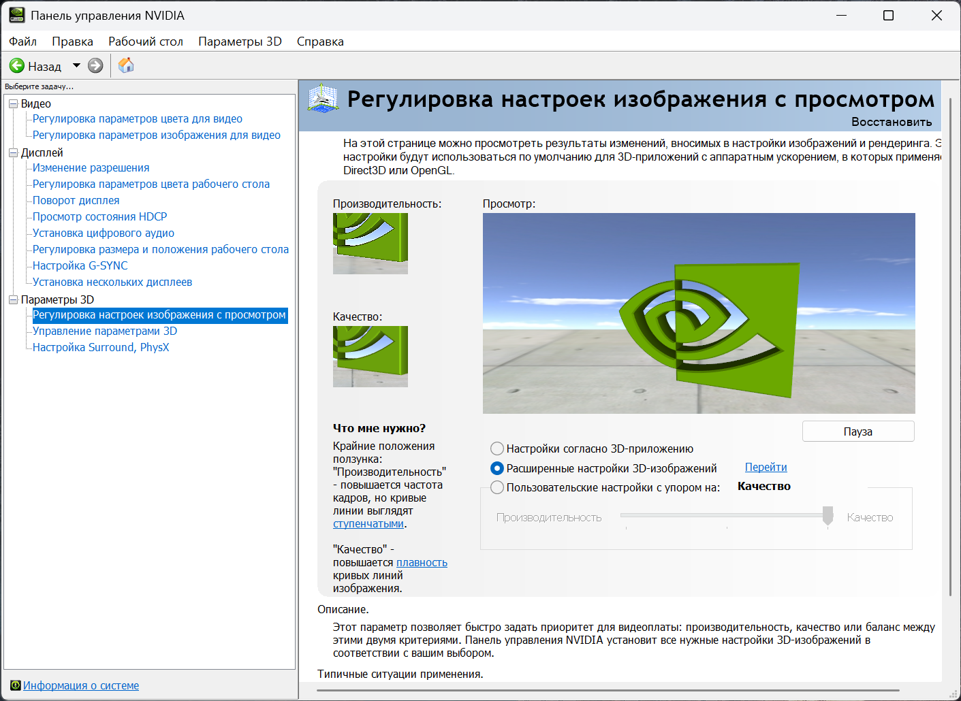961x701 pixels.
Task: Select 'Настройки согласно 3D-приложению' radio button
Action: [x=497, y=449]
